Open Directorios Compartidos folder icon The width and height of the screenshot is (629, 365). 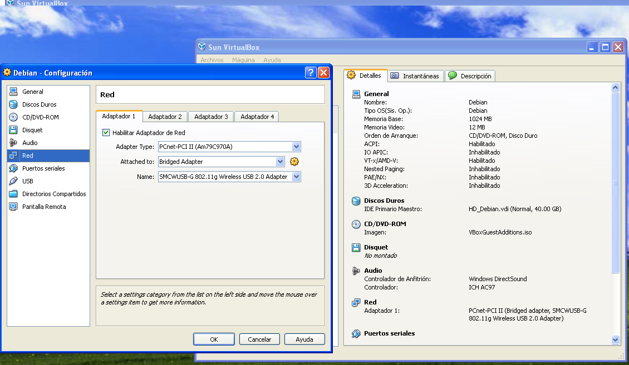tap(13, 194)
